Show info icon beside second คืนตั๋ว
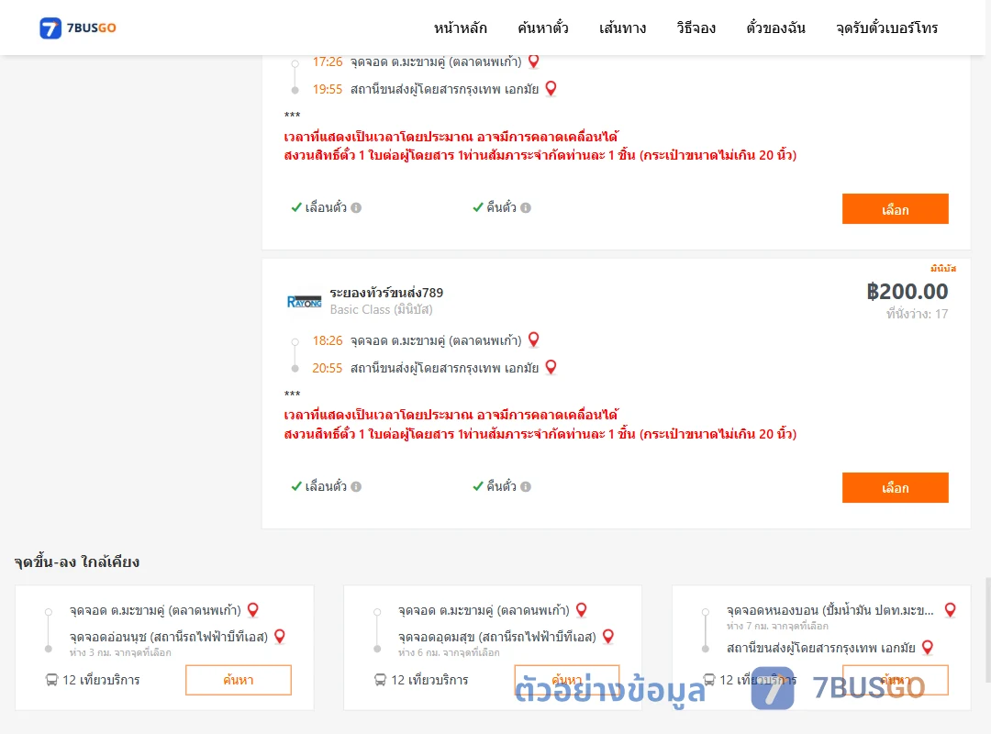The image size is (991, 734). (526, 487)
